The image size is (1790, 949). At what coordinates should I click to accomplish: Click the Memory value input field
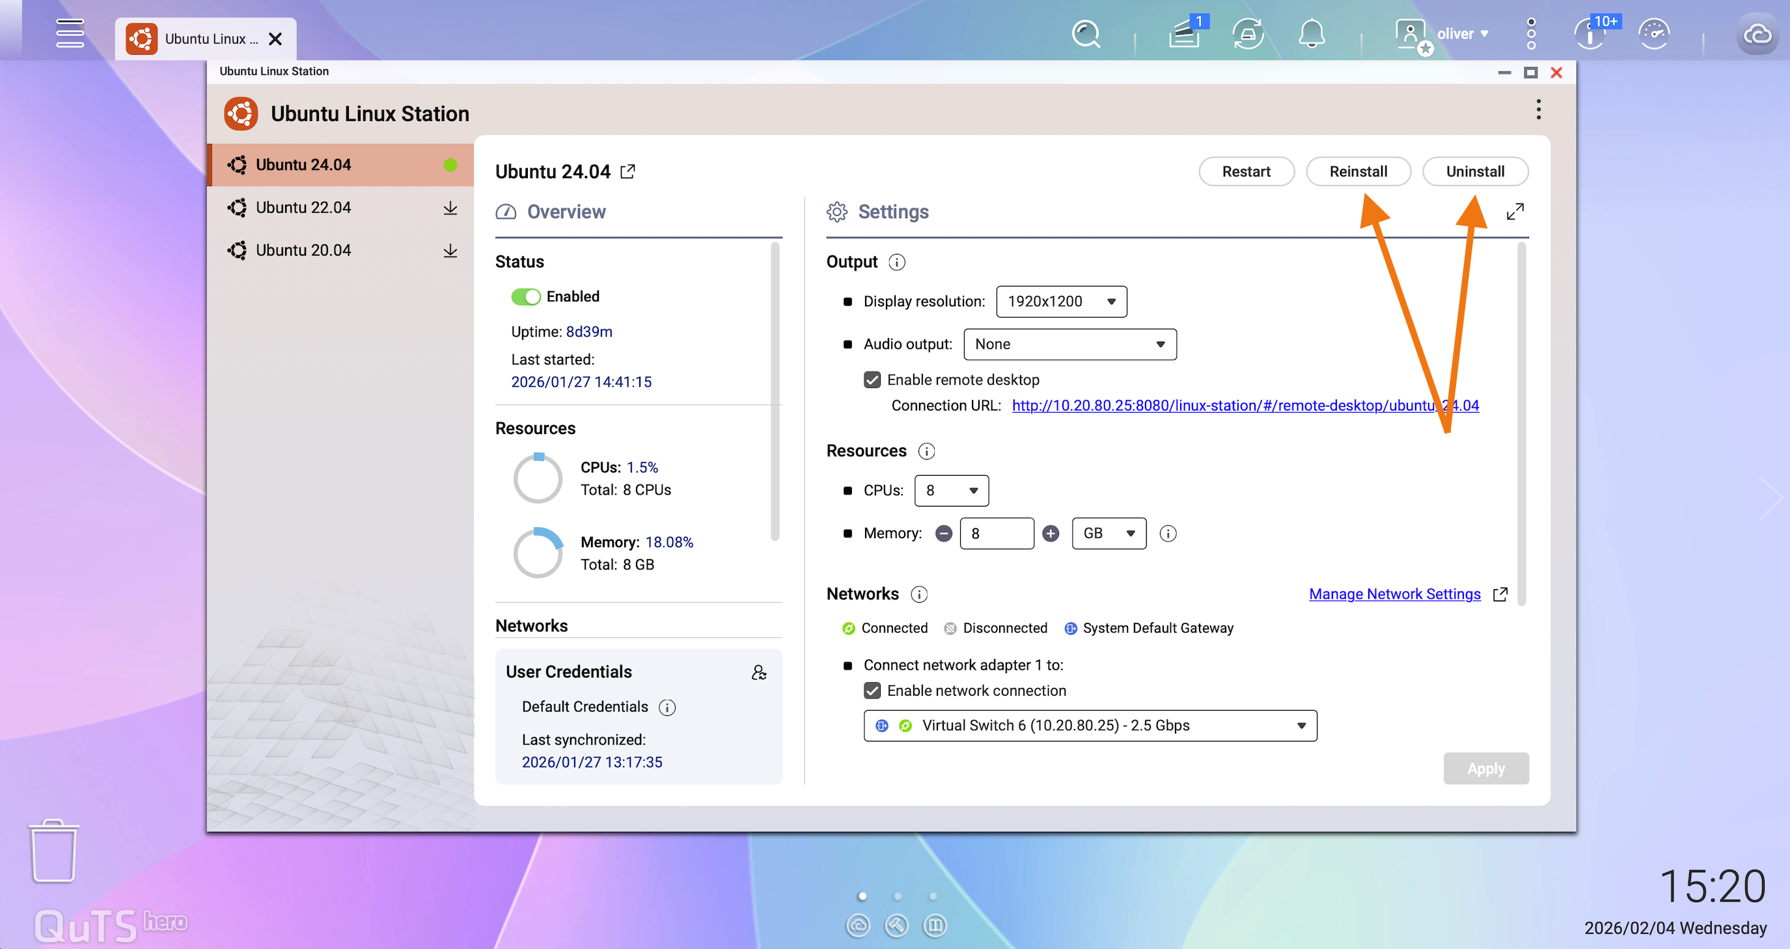tap(997, 534)
